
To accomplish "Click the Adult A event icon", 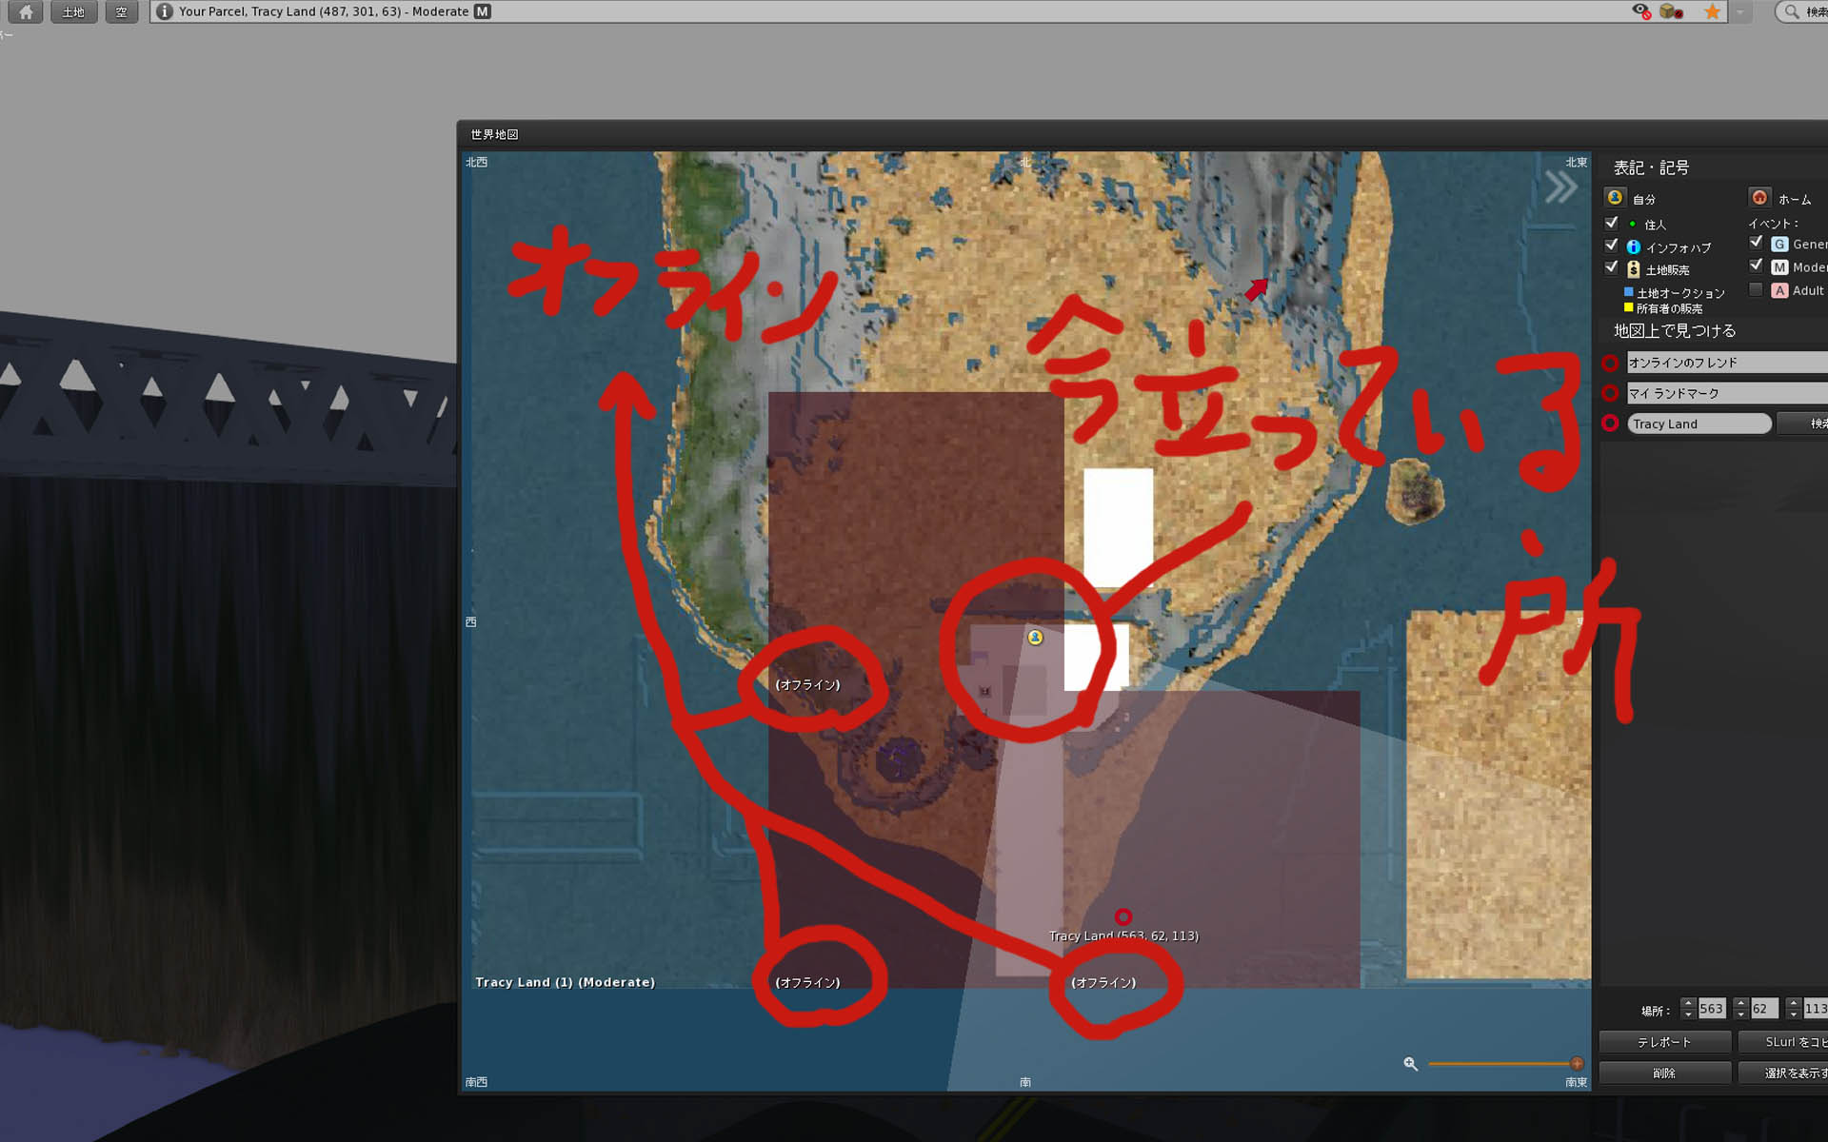I will [1778, 290].
